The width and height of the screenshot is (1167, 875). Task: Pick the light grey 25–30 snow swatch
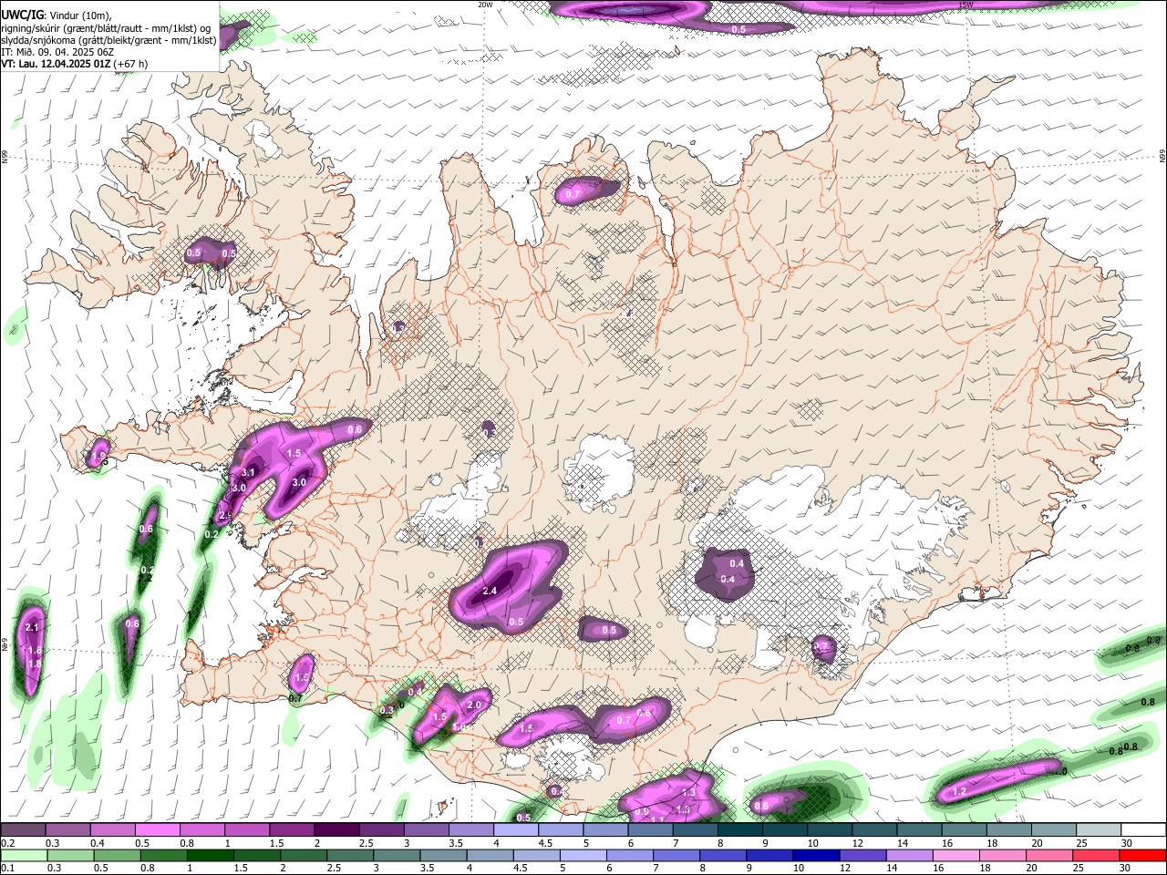1099,829
